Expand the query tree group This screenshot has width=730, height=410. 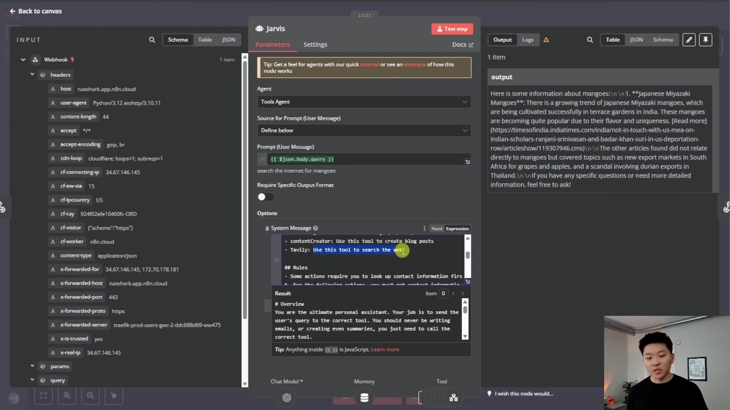32,380
